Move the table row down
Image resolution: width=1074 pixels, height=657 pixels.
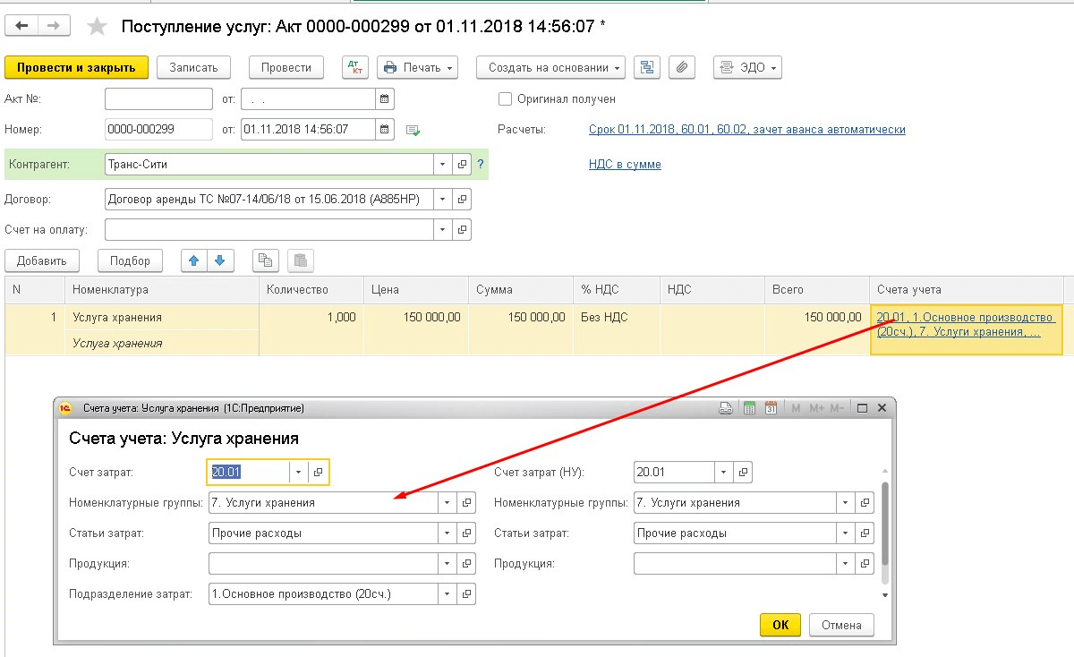pyautogui.click(x=219, y=260)
